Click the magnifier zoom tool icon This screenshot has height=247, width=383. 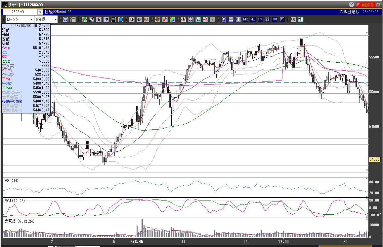click(65, 19)
